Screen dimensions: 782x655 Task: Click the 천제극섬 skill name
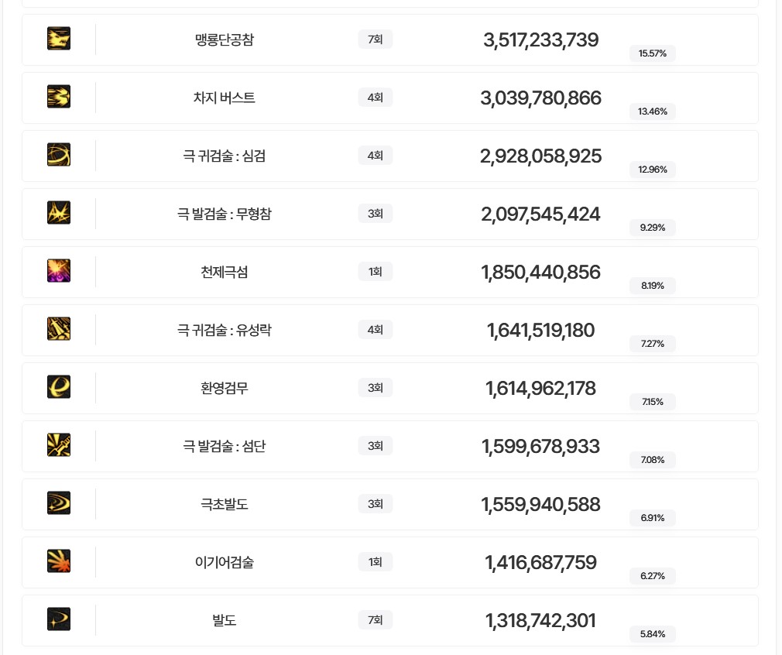pyautogui.click(x=225, y=272)
